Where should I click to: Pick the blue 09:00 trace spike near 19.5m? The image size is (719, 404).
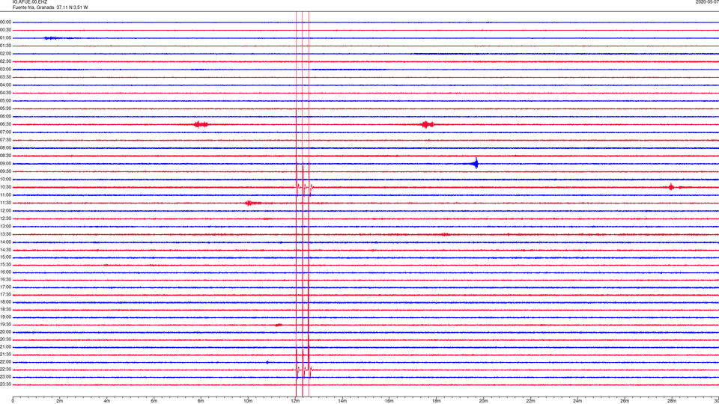[476, 164]
